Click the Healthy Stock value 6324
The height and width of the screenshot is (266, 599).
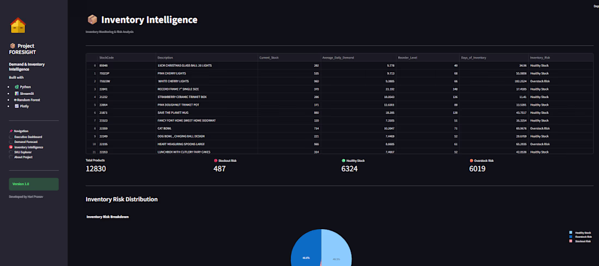pos(350,168)
